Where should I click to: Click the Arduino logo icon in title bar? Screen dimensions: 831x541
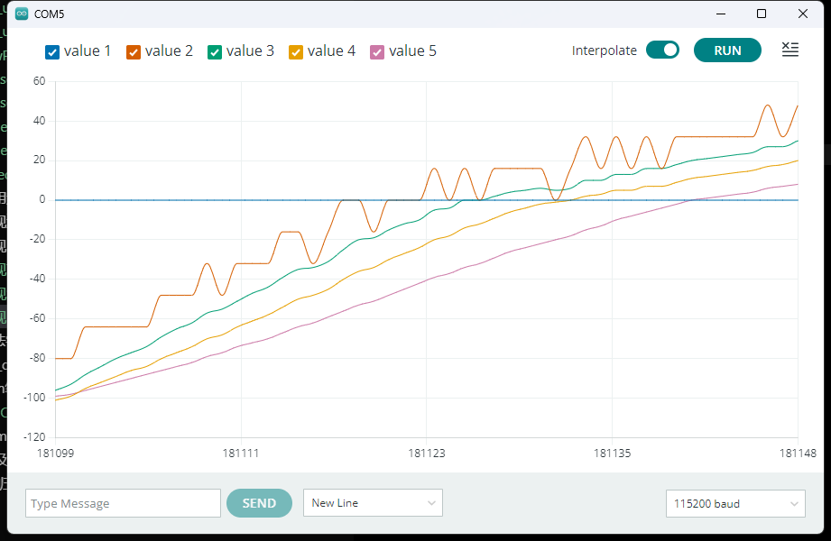22,14
